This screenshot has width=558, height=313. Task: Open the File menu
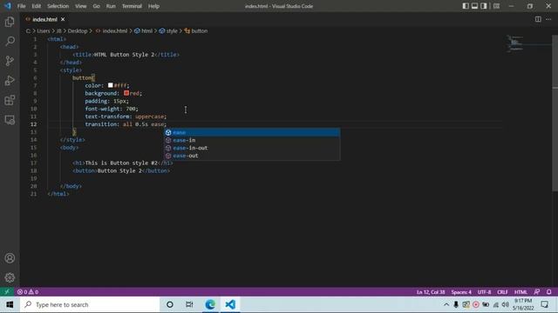click(x=21, y=6)
